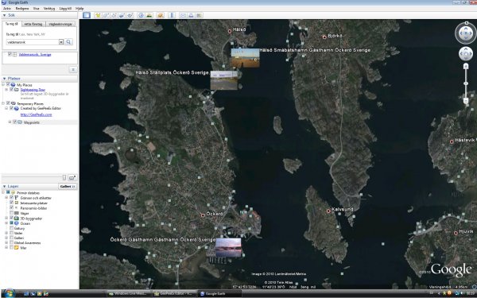Collapse the Lager panel triangle
Viewport: 477px width, 298px height.
(x=4, y=186)
